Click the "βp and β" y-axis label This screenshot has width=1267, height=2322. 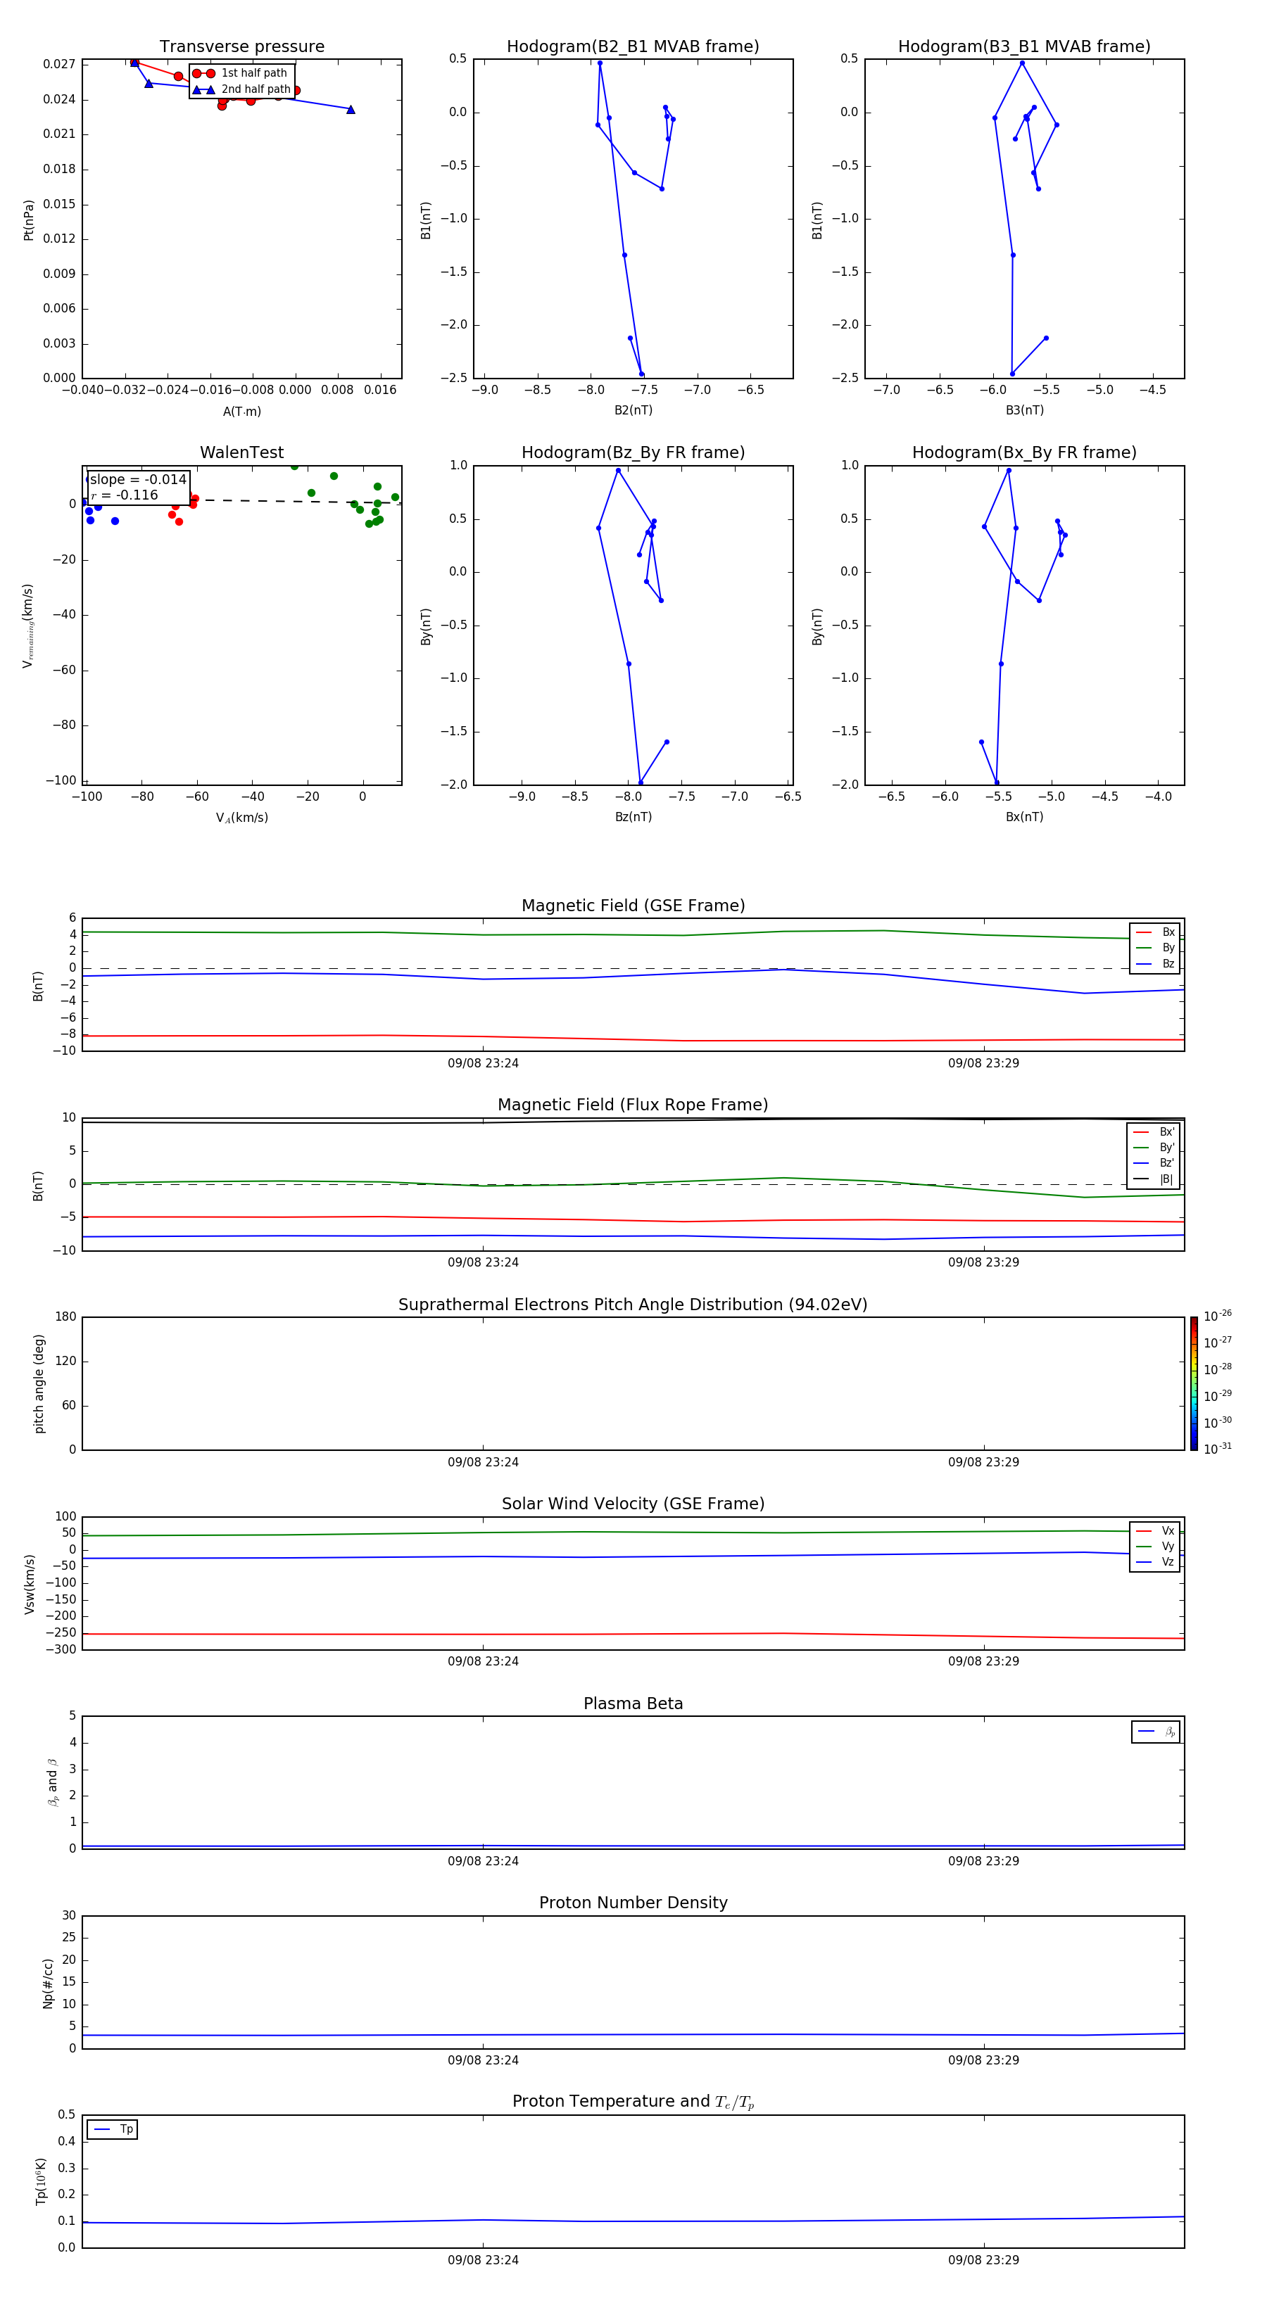pyautogui.click(x=52, y=1782)
